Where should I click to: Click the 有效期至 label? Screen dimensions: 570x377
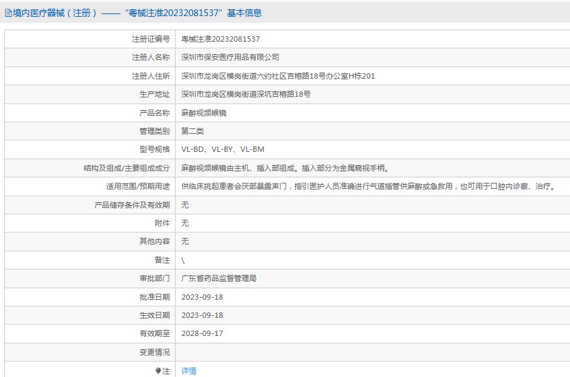155,333
